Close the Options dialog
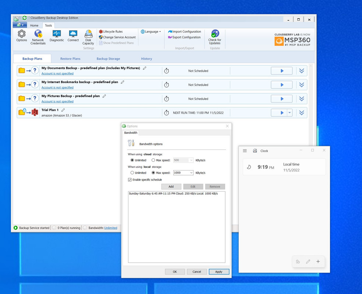362x294 pixels. coord(227,126)
